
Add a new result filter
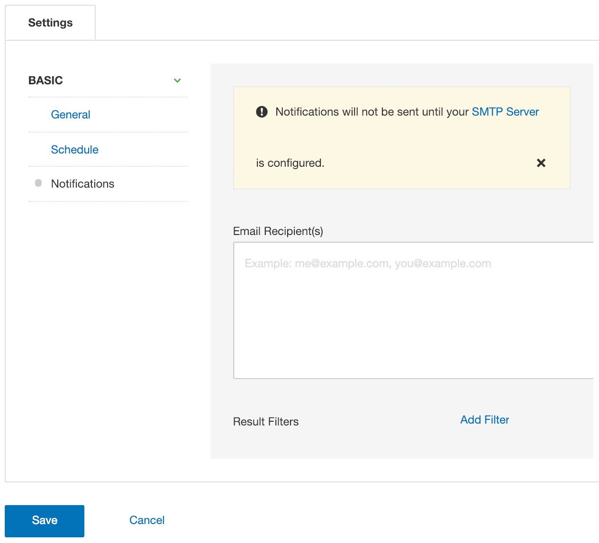pos(484,420)
